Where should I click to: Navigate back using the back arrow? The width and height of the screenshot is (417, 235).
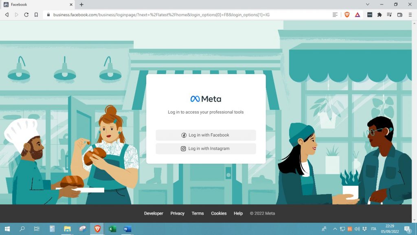6,15
